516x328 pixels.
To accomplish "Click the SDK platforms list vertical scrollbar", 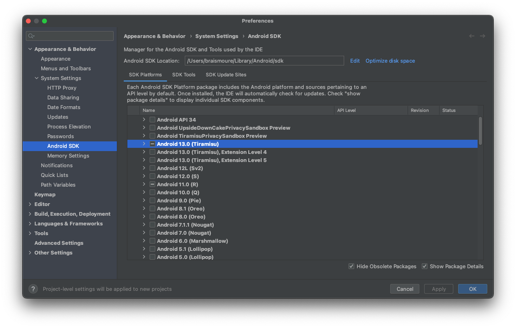I will [480, 131].
